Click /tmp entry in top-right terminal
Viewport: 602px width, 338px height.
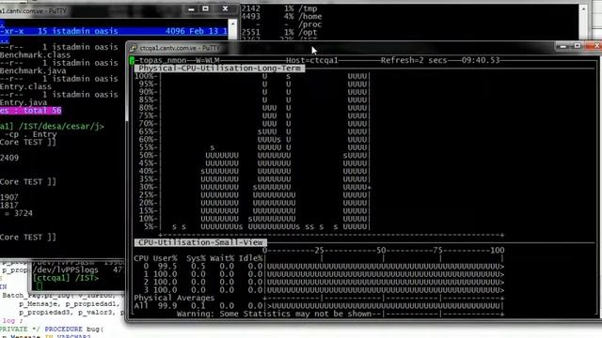308,8
